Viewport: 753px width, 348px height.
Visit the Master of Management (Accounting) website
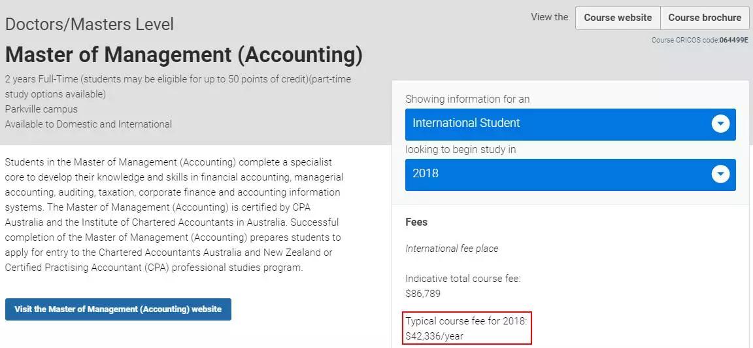click(x=118, y=309)
